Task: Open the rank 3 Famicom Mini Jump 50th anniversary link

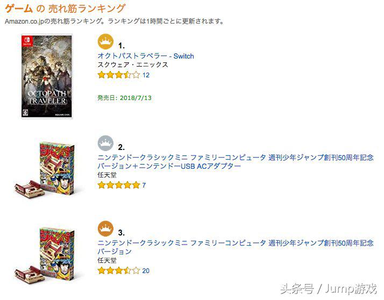Action: (x=235, y=247)
